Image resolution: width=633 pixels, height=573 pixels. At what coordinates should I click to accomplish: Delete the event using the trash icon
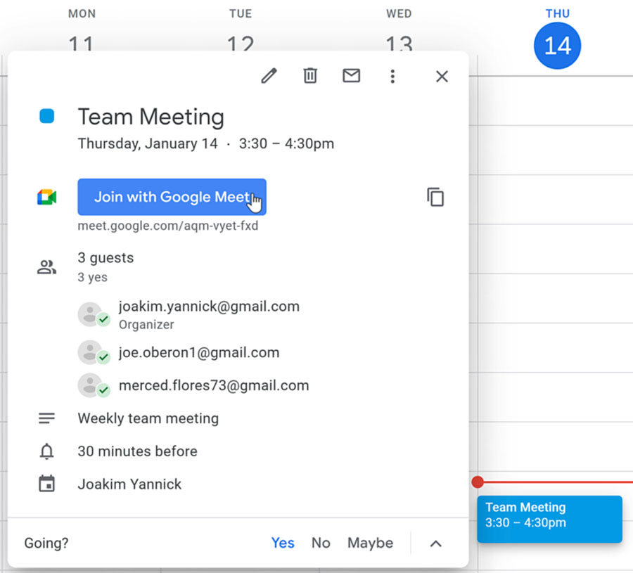click(x=309, y=76)
